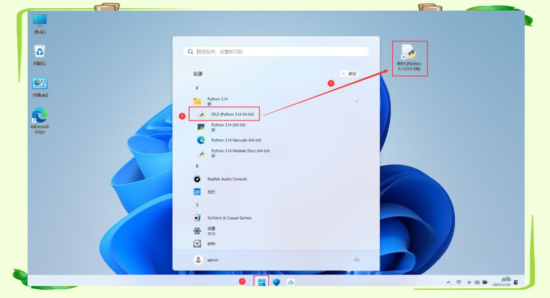Viewport: 550px width, 298px height.
Task: Open the 时钟 clock app
Action: [205, 244]
